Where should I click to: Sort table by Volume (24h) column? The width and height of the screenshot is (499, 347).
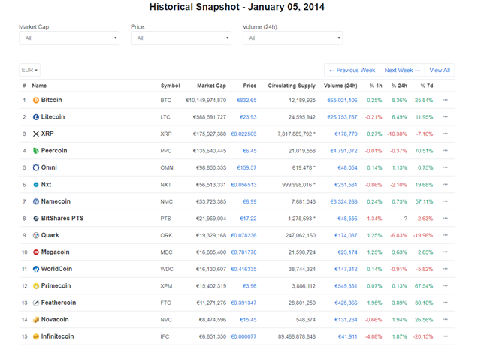pyautogui.click(x=340, y=86)
